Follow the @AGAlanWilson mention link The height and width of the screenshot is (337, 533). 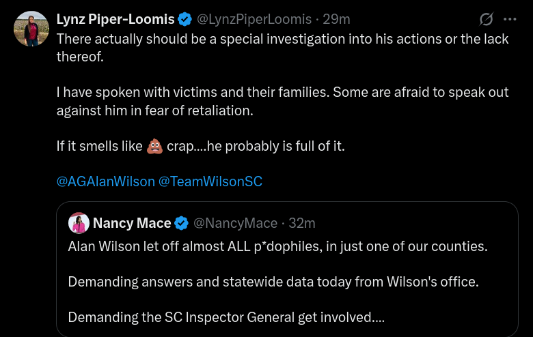[x=105, y=181]
